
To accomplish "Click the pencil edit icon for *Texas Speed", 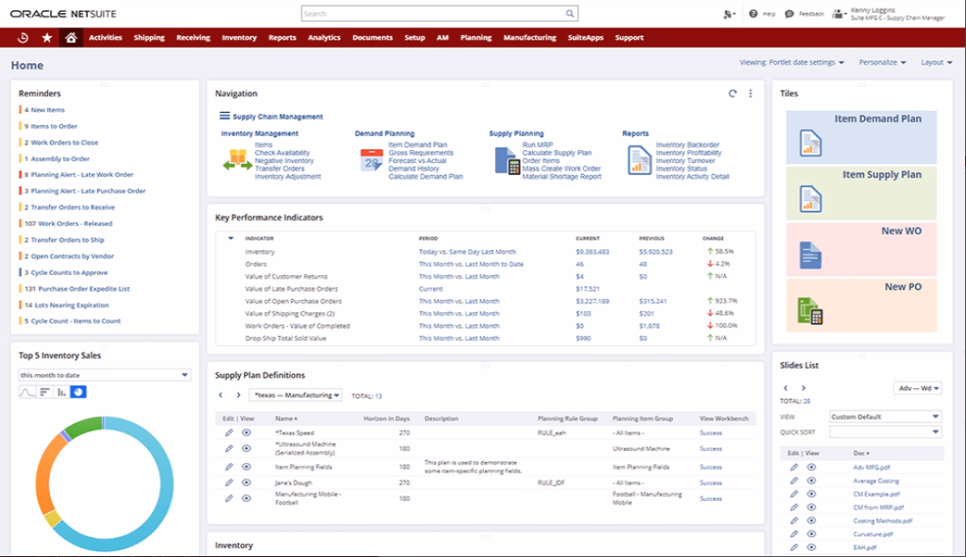I will pos(229,433).
